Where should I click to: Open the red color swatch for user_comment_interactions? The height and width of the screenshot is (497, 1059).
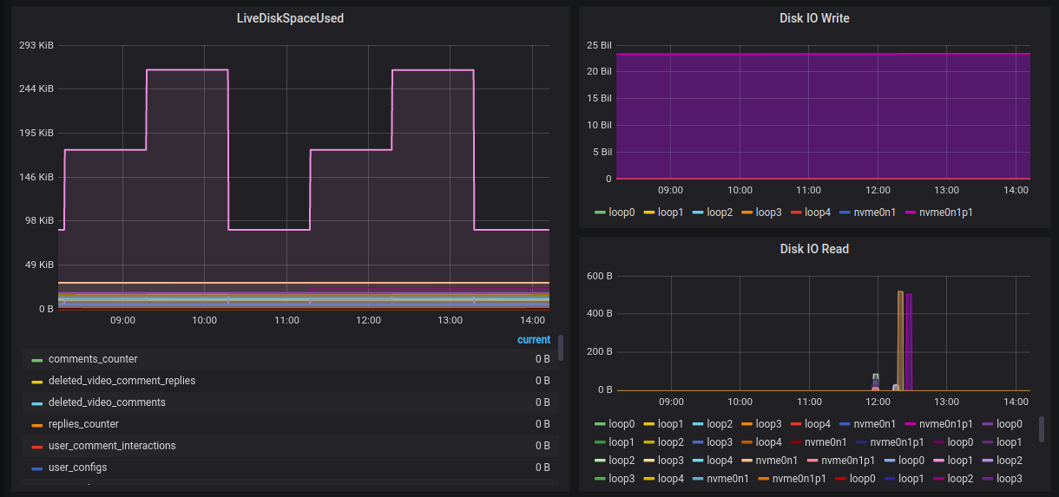tap(36, 447)
